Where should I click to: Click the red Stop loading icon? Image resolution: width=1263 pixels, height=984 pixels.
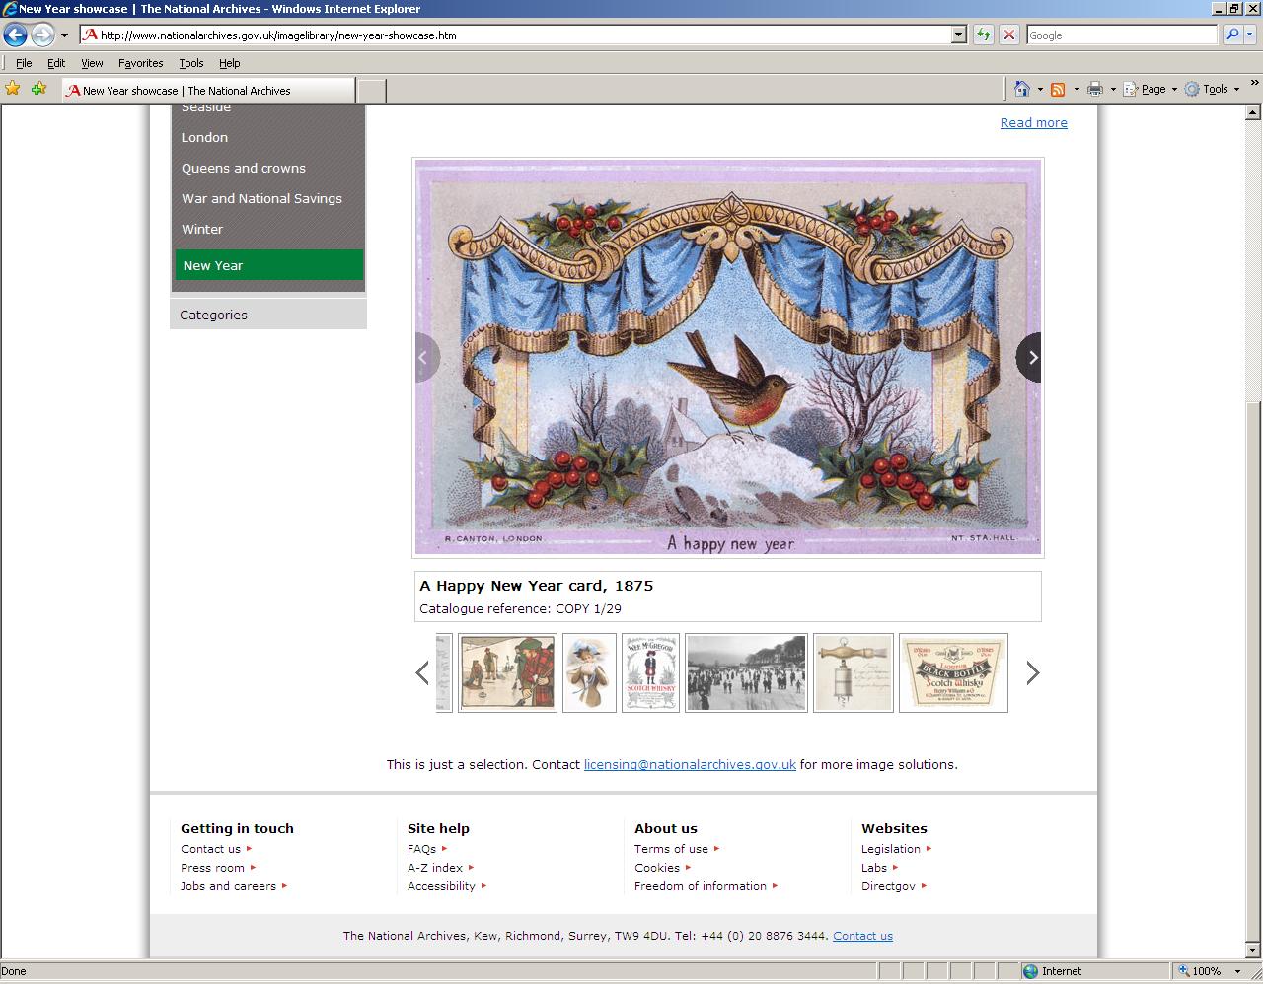[x=1008, y=35]
